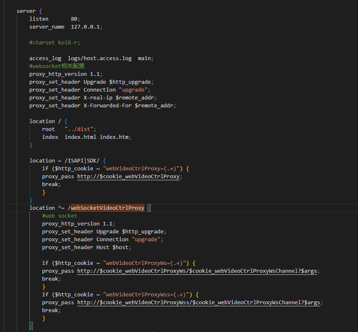Click 'index.html' in the index line
This screenshot has width=358, height=332.
pos(80,137)
